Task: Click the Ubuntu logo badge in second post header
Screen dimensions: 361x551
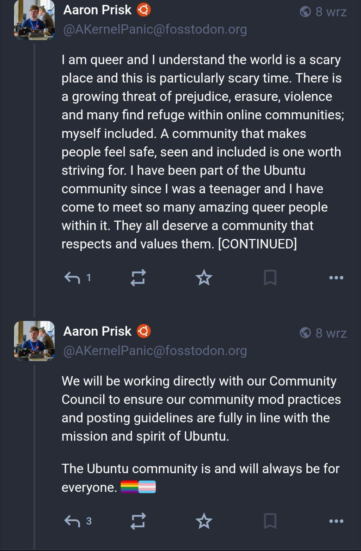Action: (x=143, y=331)
